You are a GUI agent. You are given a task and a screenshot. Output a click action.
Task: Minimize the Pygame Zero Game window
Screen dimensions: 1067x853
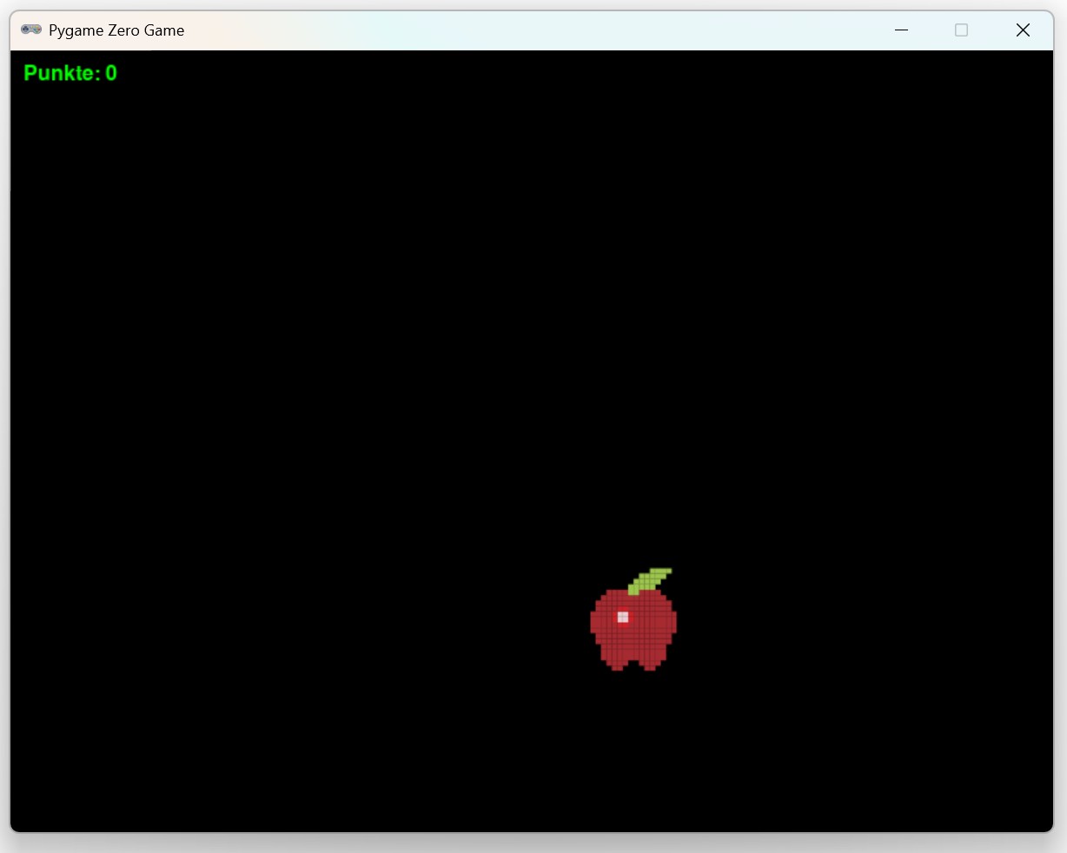902,30
